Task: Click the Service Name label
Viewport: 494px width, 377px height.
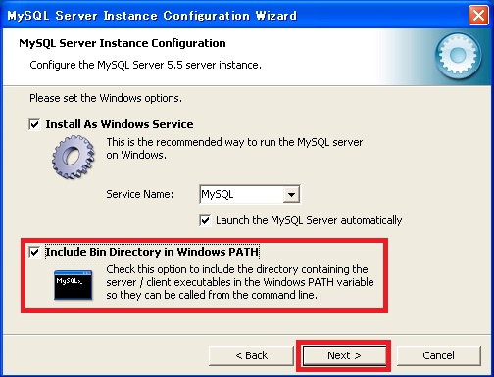Action: (140, 194)
